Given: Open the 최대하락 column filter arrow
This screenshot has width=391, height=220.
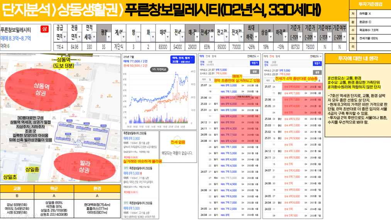Looking at the screenshot, I should [256, 37].
